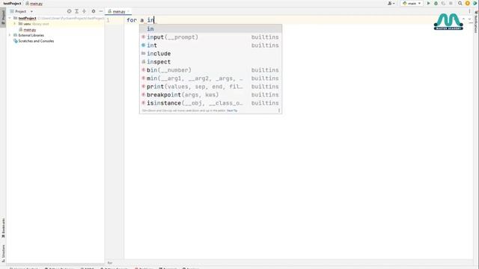479x269 pixels.
Task: Open the user account dropdown
Action: 391,3
